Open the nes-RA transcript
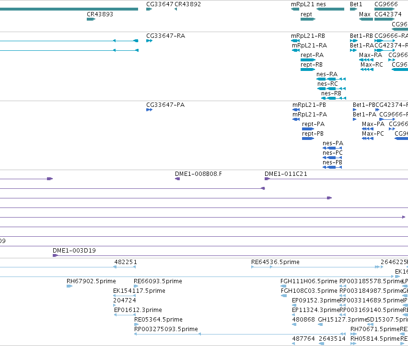The image size is (408, 346). pyautogui.click(x=331, y=79)
